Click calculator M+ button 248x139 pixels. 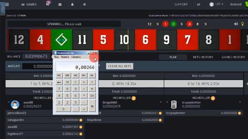(x=84, y=76)
